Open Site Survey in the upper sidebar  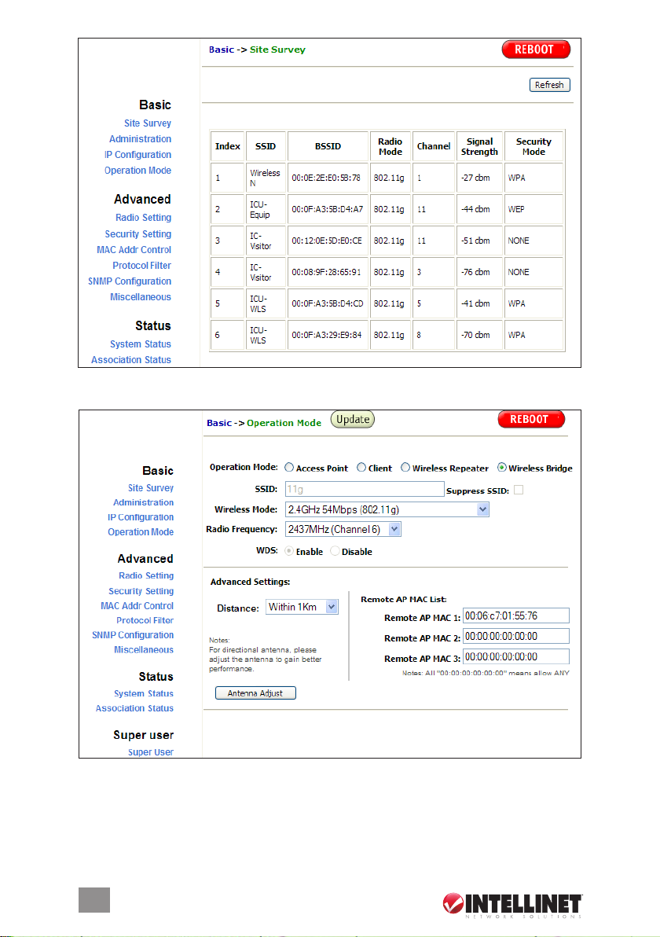coord(148,123)
